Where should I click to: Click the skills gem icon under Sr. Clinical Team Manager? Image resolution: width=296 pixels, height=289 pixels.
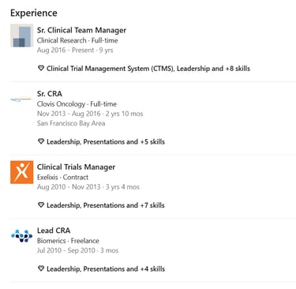pos(41,69)
